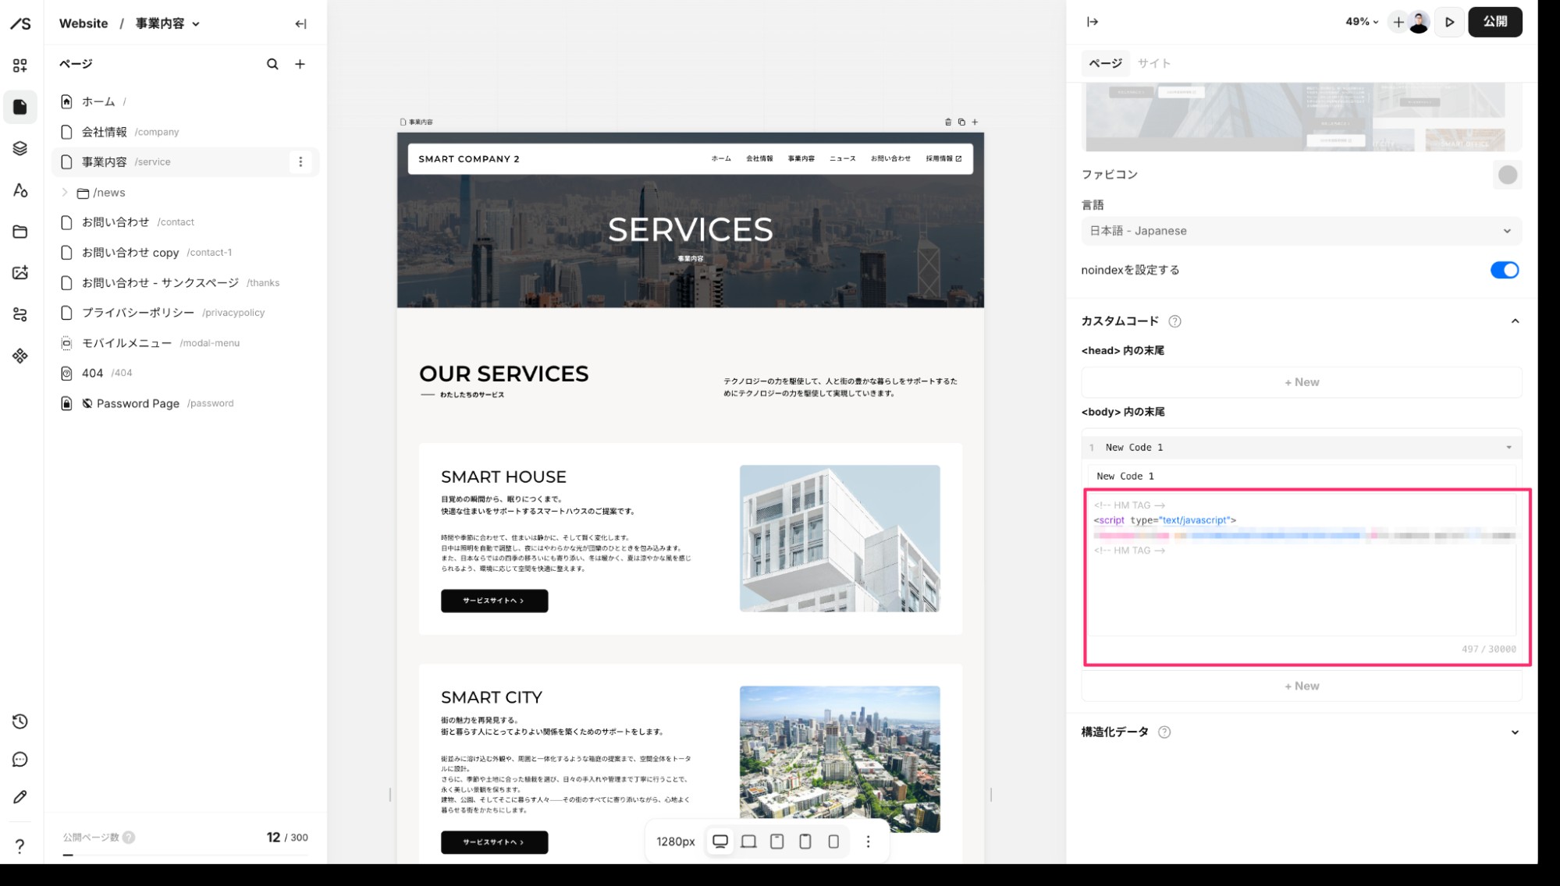Image resolution: width=1560 pixels, height=886 pixels.
Task: Switch to the サイト tab
Action: [x=1153, y=63]
